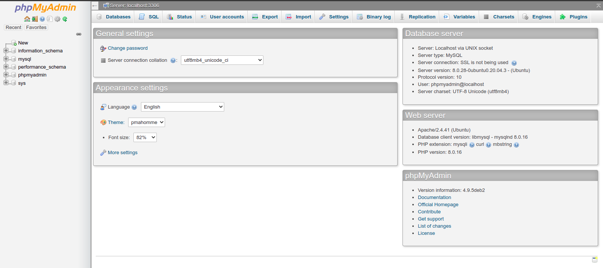Switch to the Databases tab
Screen dimensions: 603x268
click(113, 17)
